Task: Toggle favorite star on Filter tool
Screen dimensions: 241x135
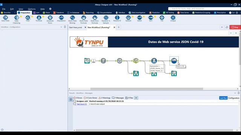Action: coord(32,16)
